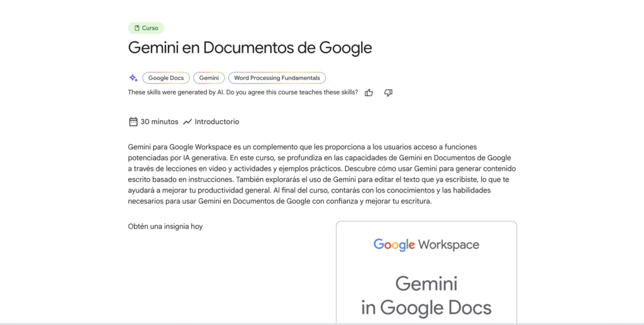Click the course description paragraph
The height and width of the screenshot is (325, 644).
point(322,174)
